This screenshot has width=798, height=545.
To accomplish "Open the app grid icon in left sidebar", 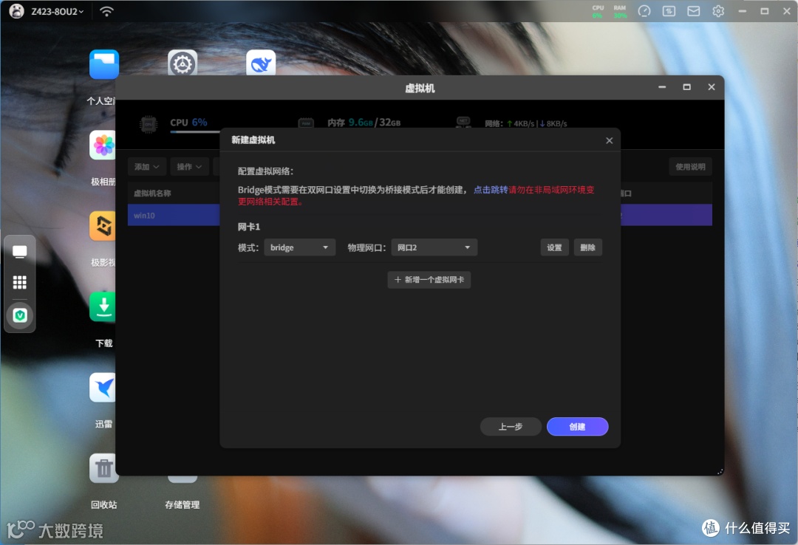I will pos(19,281).
